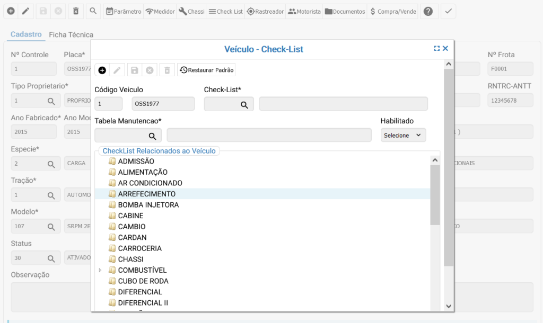Open the Compra/Vende toolbar option

pos(393,11)
